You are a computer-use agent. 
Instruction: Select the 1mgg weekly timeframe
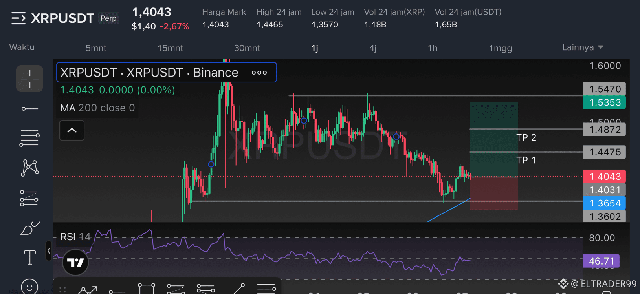tap(501, 48)
